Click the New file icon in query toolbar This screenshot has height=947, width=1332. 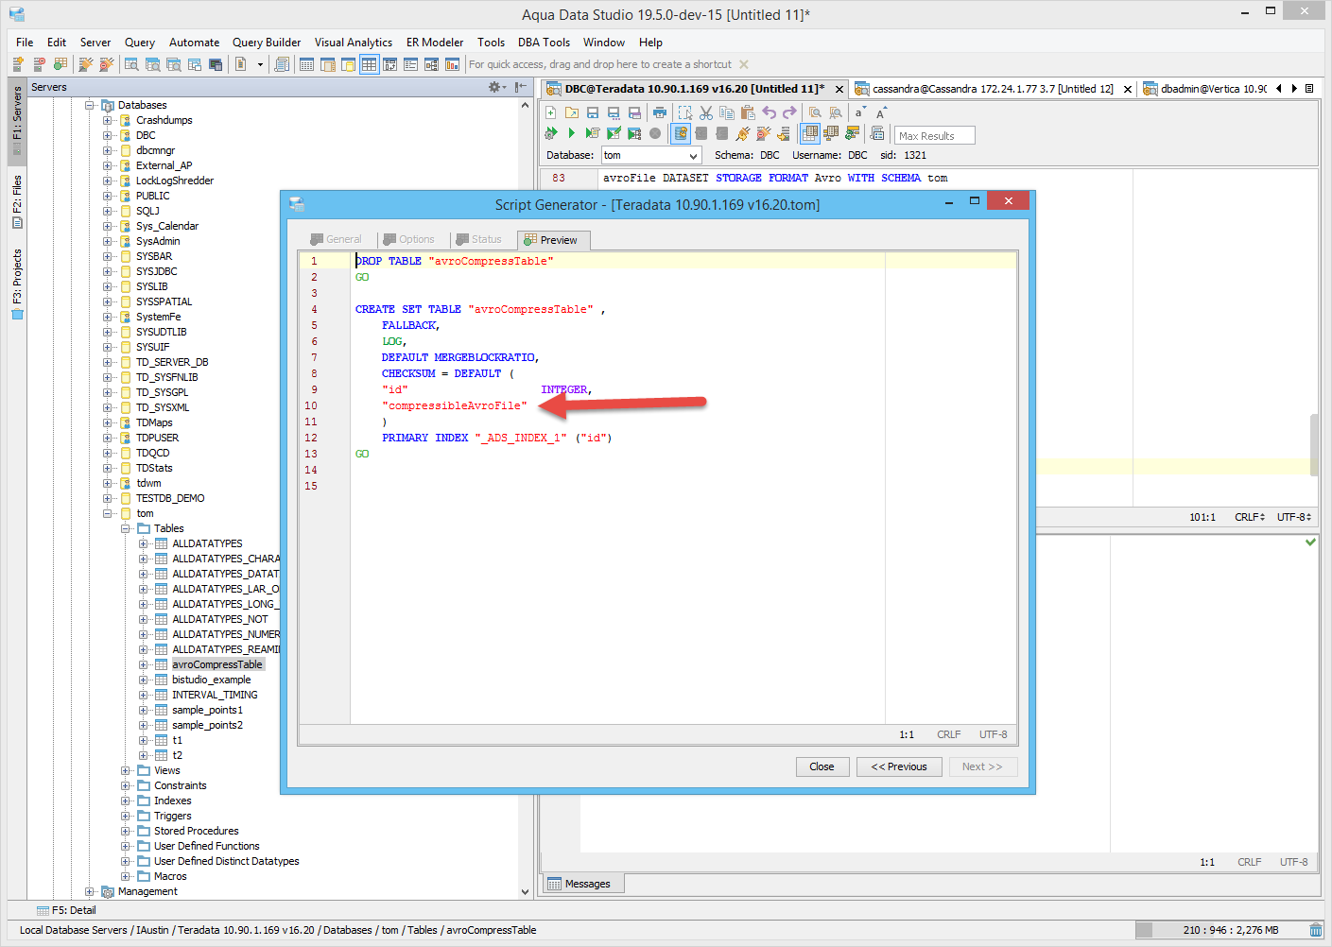coord(551,112)
